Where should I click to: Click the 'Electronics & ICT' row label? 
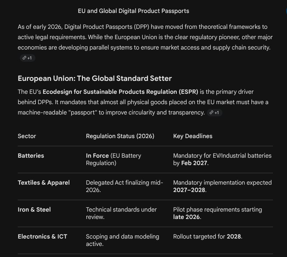point(42,236)
